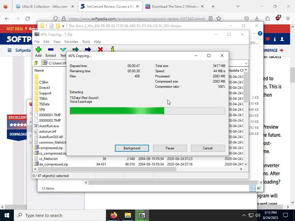Open Firefox downloads arrow icon

coord(257,18)
